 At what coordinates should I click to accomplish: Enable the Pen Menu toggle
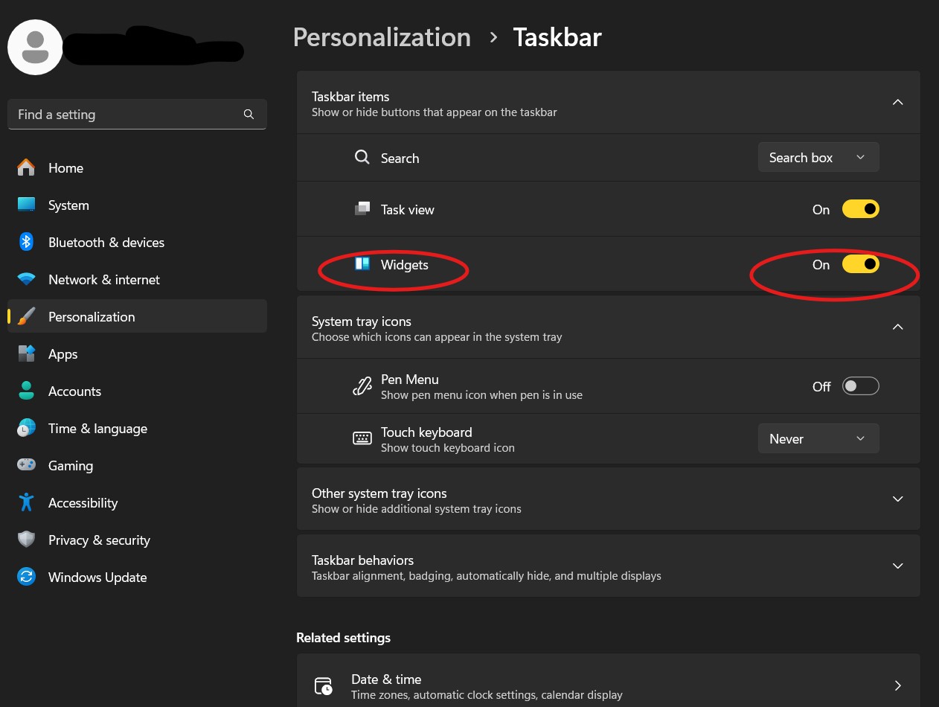860,386
